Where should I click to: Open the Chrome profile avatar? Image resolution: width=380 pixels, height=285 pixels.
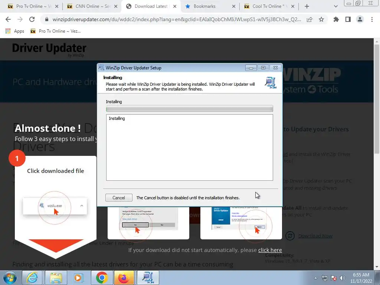[360, 19]
